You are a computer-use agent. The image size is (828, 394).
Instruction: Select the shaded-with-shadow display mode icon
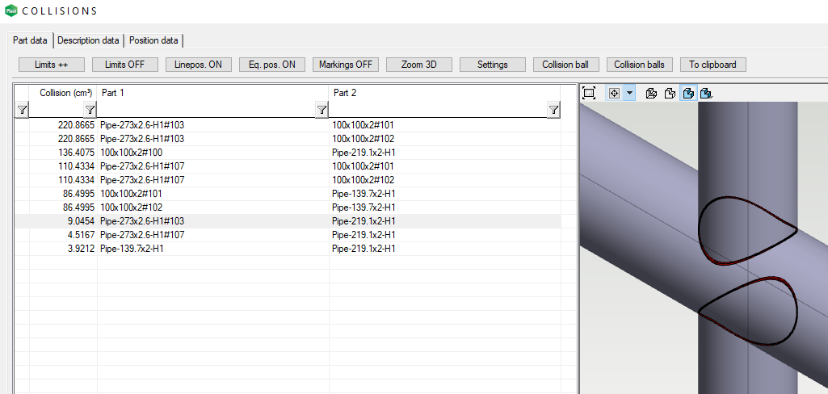705,93
